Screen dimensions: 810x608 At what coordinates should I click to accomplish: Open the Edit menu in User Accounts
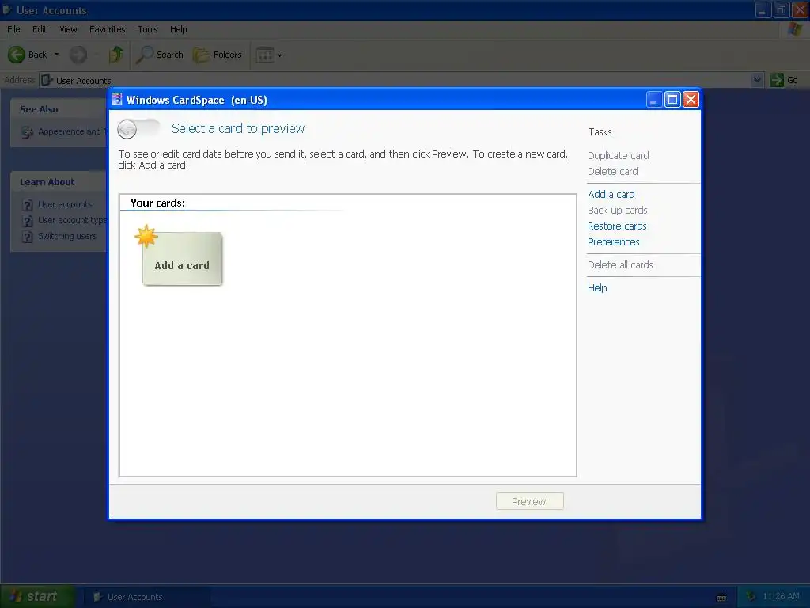[x=40, y=29]
